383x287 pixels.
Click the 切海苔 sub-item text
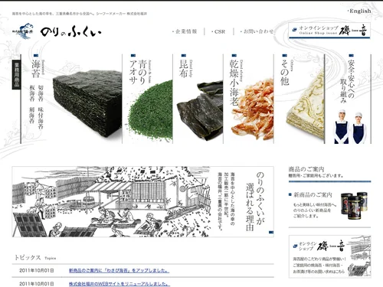(x=41, y=93)
